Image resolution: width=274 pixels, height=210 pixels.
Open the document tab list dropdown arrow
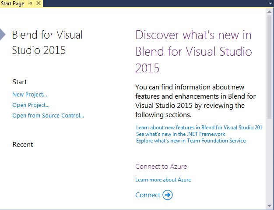[270, 4]
